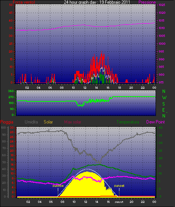
Task: Click the sunrise marker on solar chart
Action: (58, 186)
